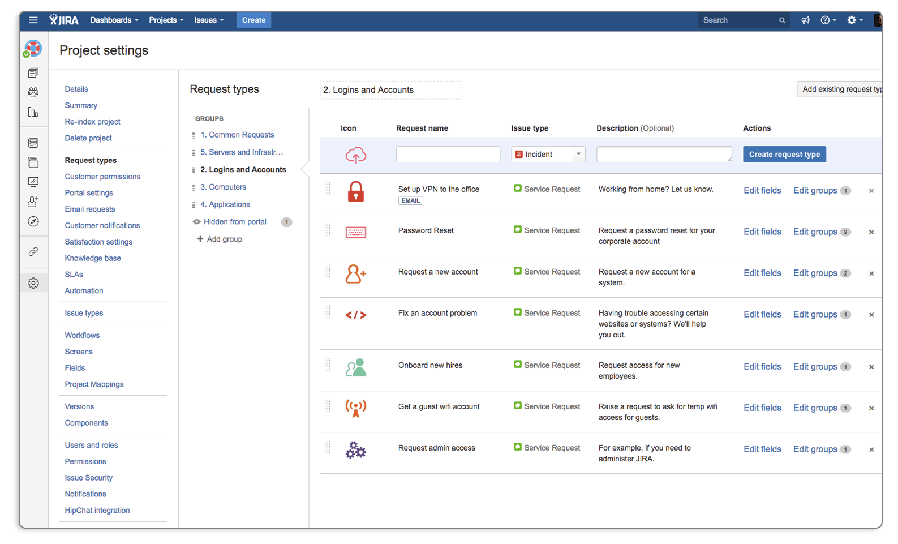The image size is (898, 544).
Task: Click the JIRA logo
Action: [64, 20]
